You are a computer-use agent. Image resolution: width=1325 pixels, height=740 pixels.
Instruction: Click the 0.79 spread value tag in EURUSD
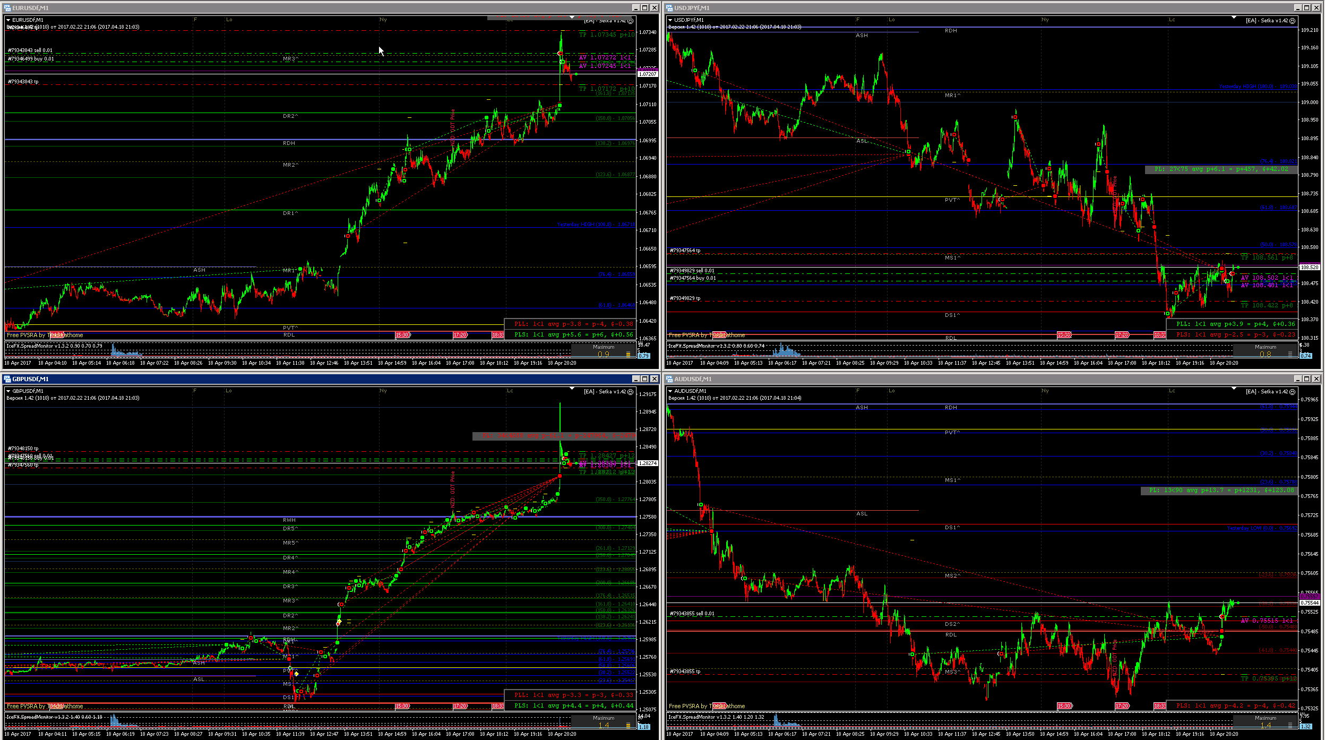pyautogui.click(x=644, y=356)
